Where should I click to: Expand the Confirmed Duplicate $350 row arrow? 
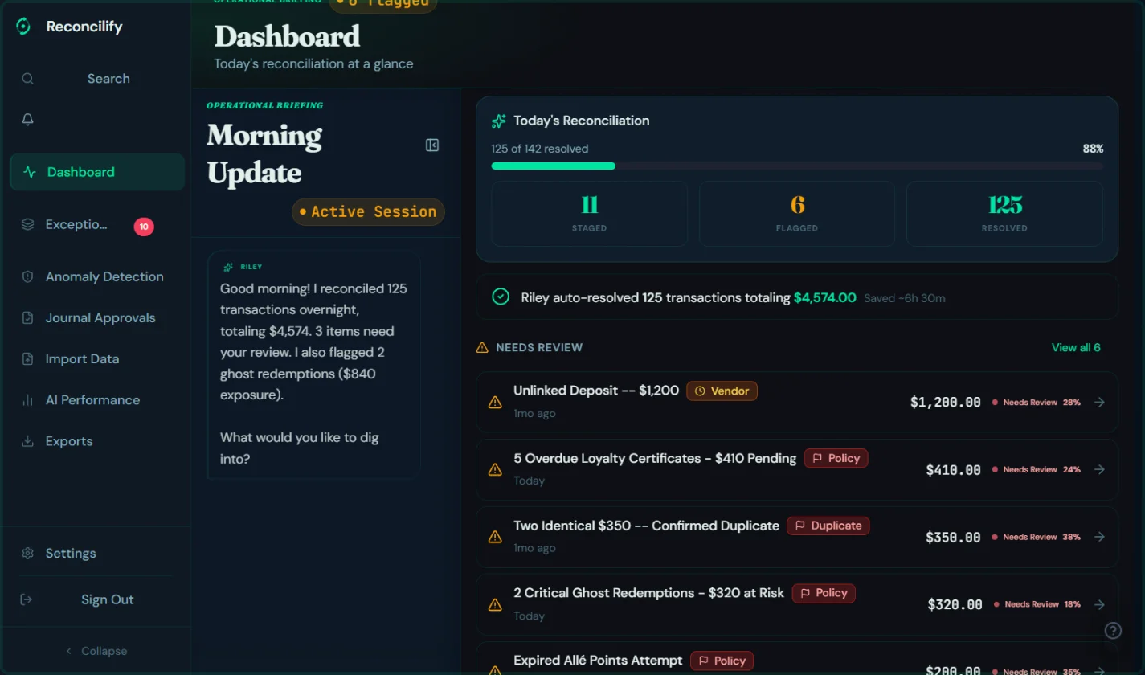coord(1099,537)
